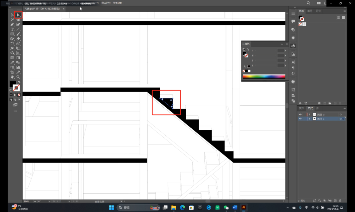Toggle visibility of 图层 2
Image resolution: width=355 pixels, height=212 pixels.
point(300,115)
